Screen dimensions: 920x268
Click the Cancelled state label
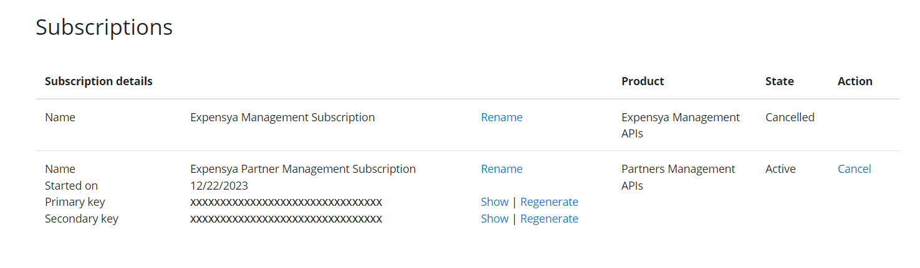pos(790,118)
